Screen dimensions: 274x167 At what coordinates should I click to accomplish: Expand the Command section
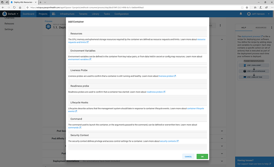click(x=137, y=119)
